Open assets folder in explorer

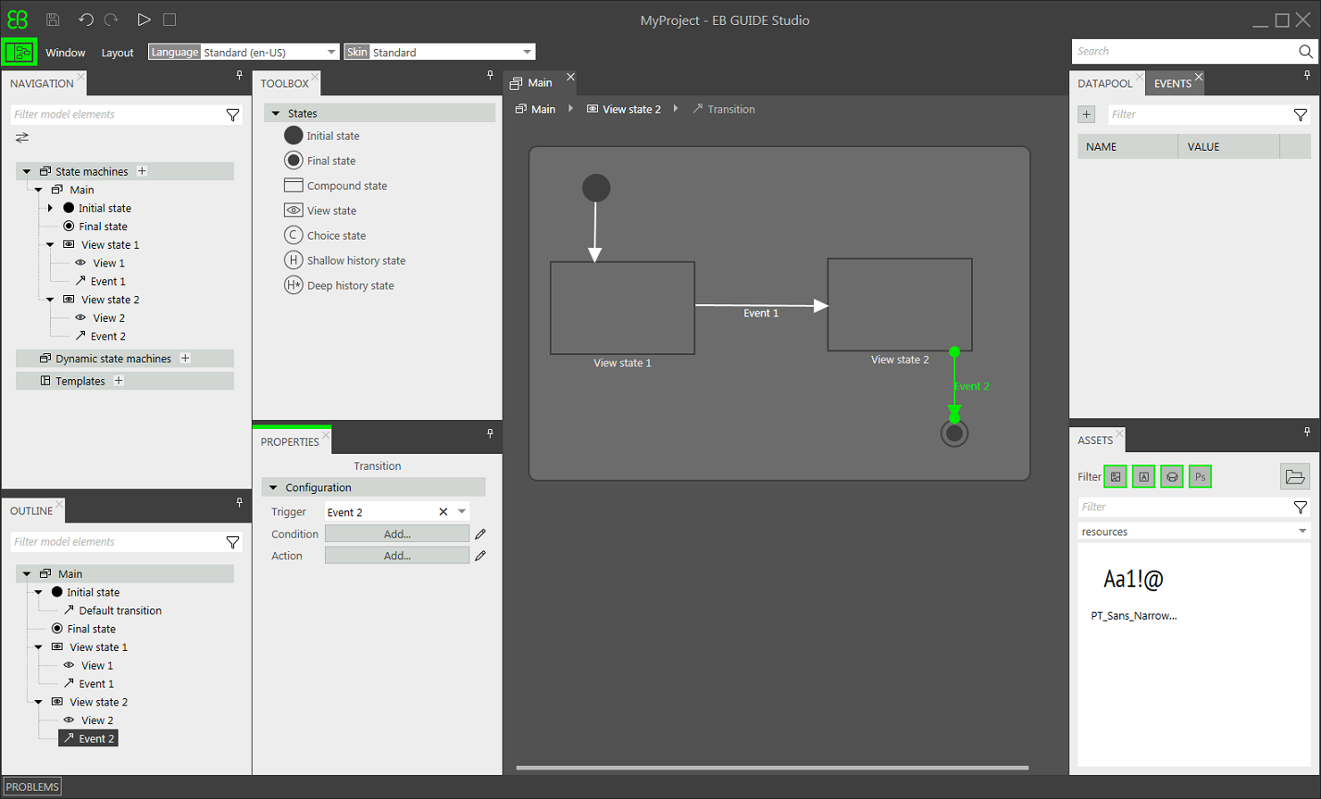(1295, 477)
